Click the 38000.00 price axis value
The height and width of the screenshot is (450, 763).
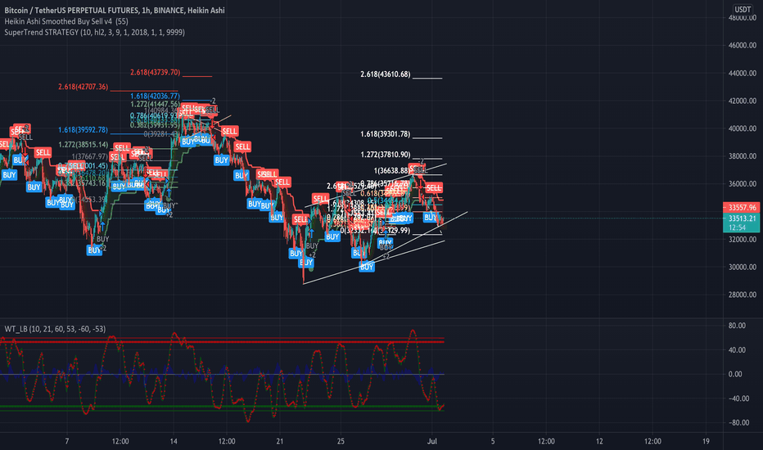742,156
